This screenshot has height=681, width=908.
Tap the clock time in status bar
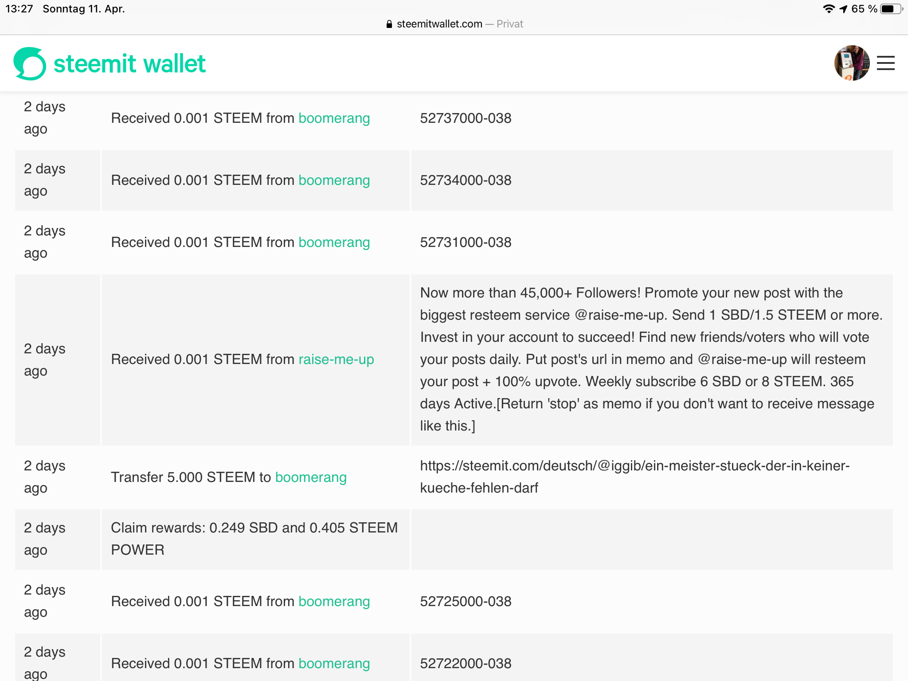point(19,9)
